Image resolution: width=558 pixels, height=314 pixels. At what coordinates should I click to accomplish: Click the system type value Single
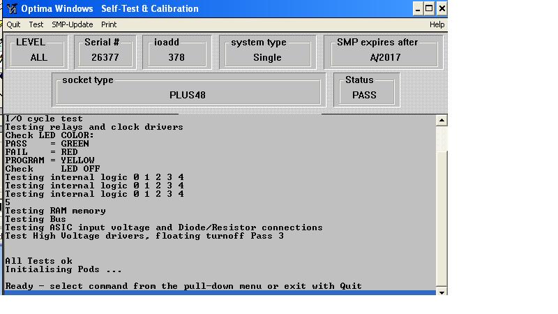click(x=267, y=57)
